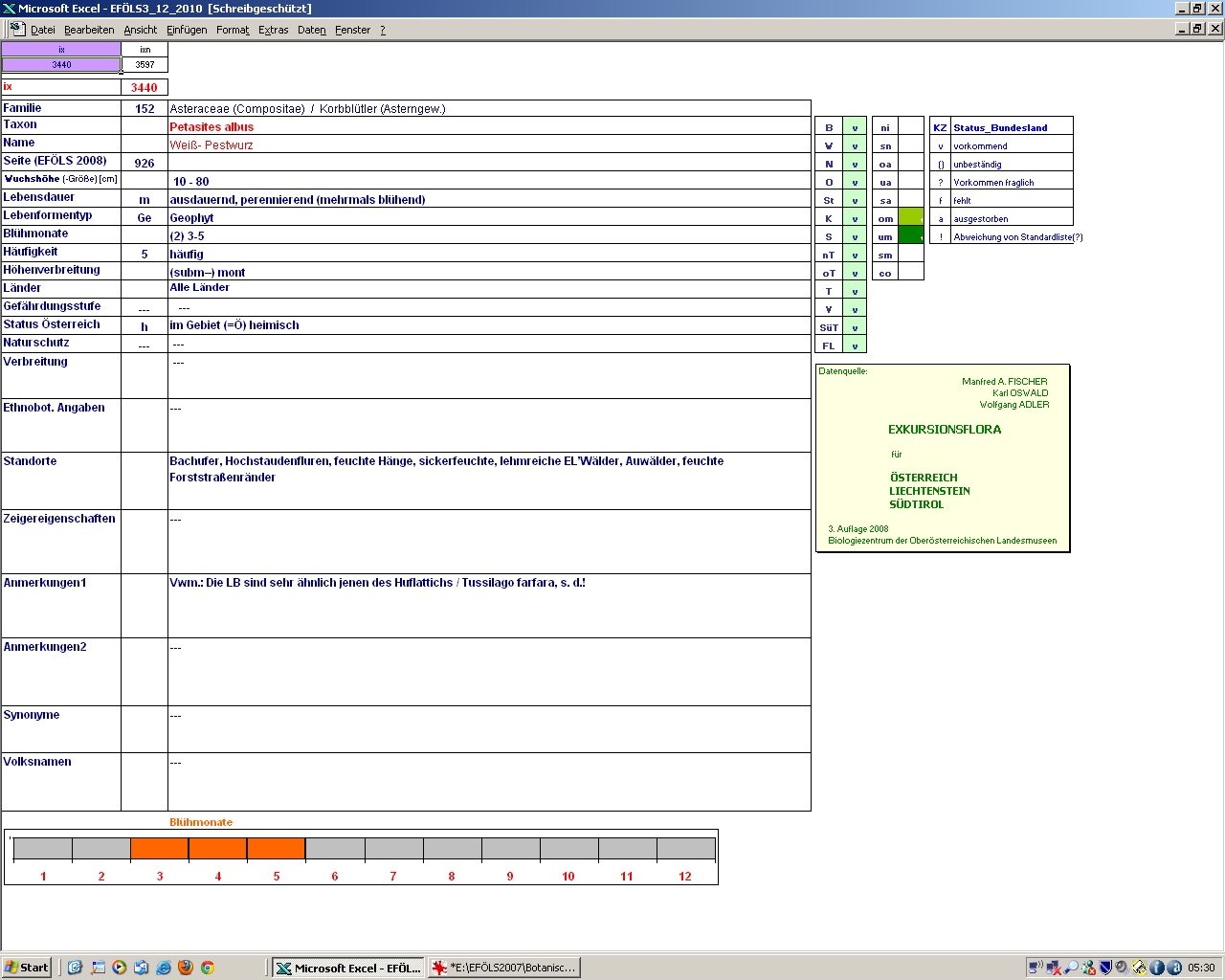Screen dimensions: 1225x980
Task: Select the Länder cell 'Alle Länder'
Action: [489, 289]
